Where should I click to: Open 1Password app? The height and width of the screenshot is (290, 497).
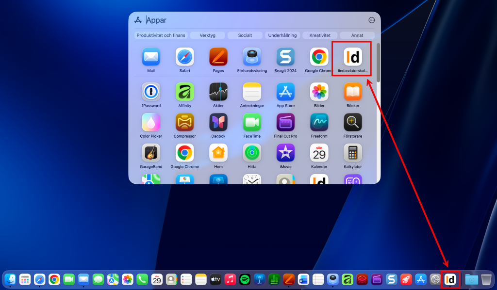[x=151, y=92]
